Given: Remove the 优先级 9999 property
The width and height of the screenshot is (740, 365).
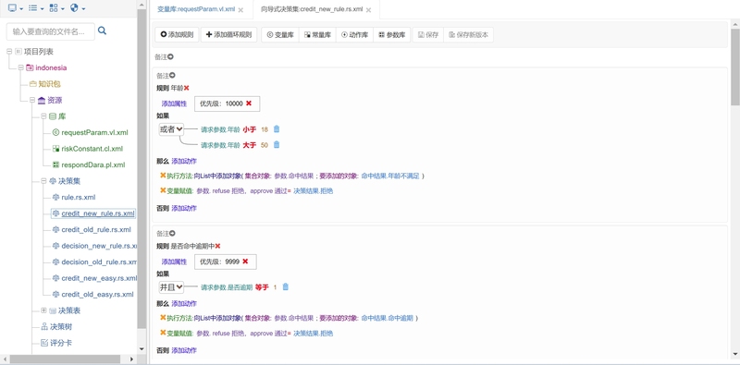Looking at the screenshot, I should click(x=245, y=262).
